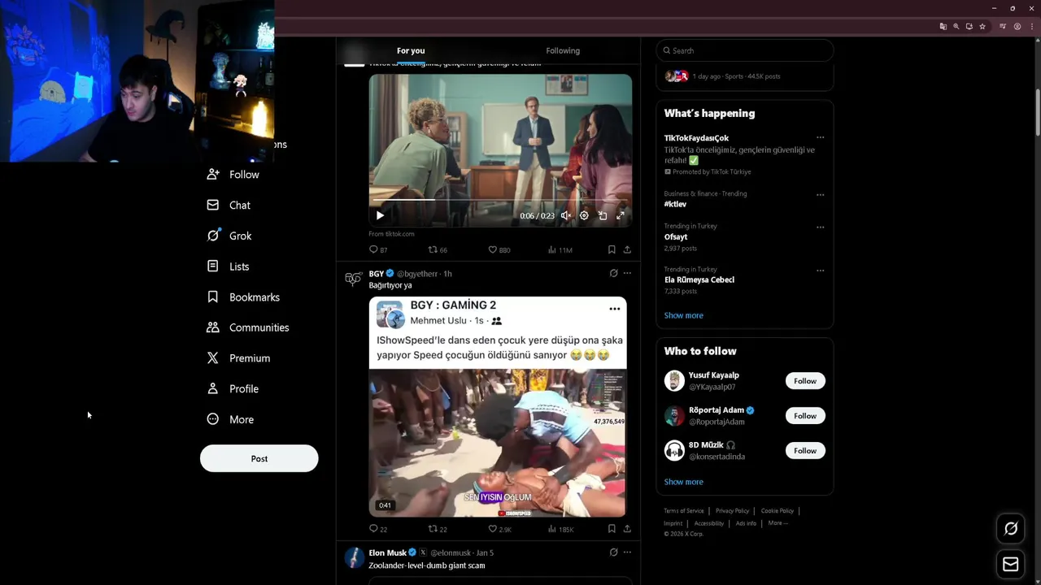Open browser three-dot menu
1041x585 pixels.
(1033, 26)
